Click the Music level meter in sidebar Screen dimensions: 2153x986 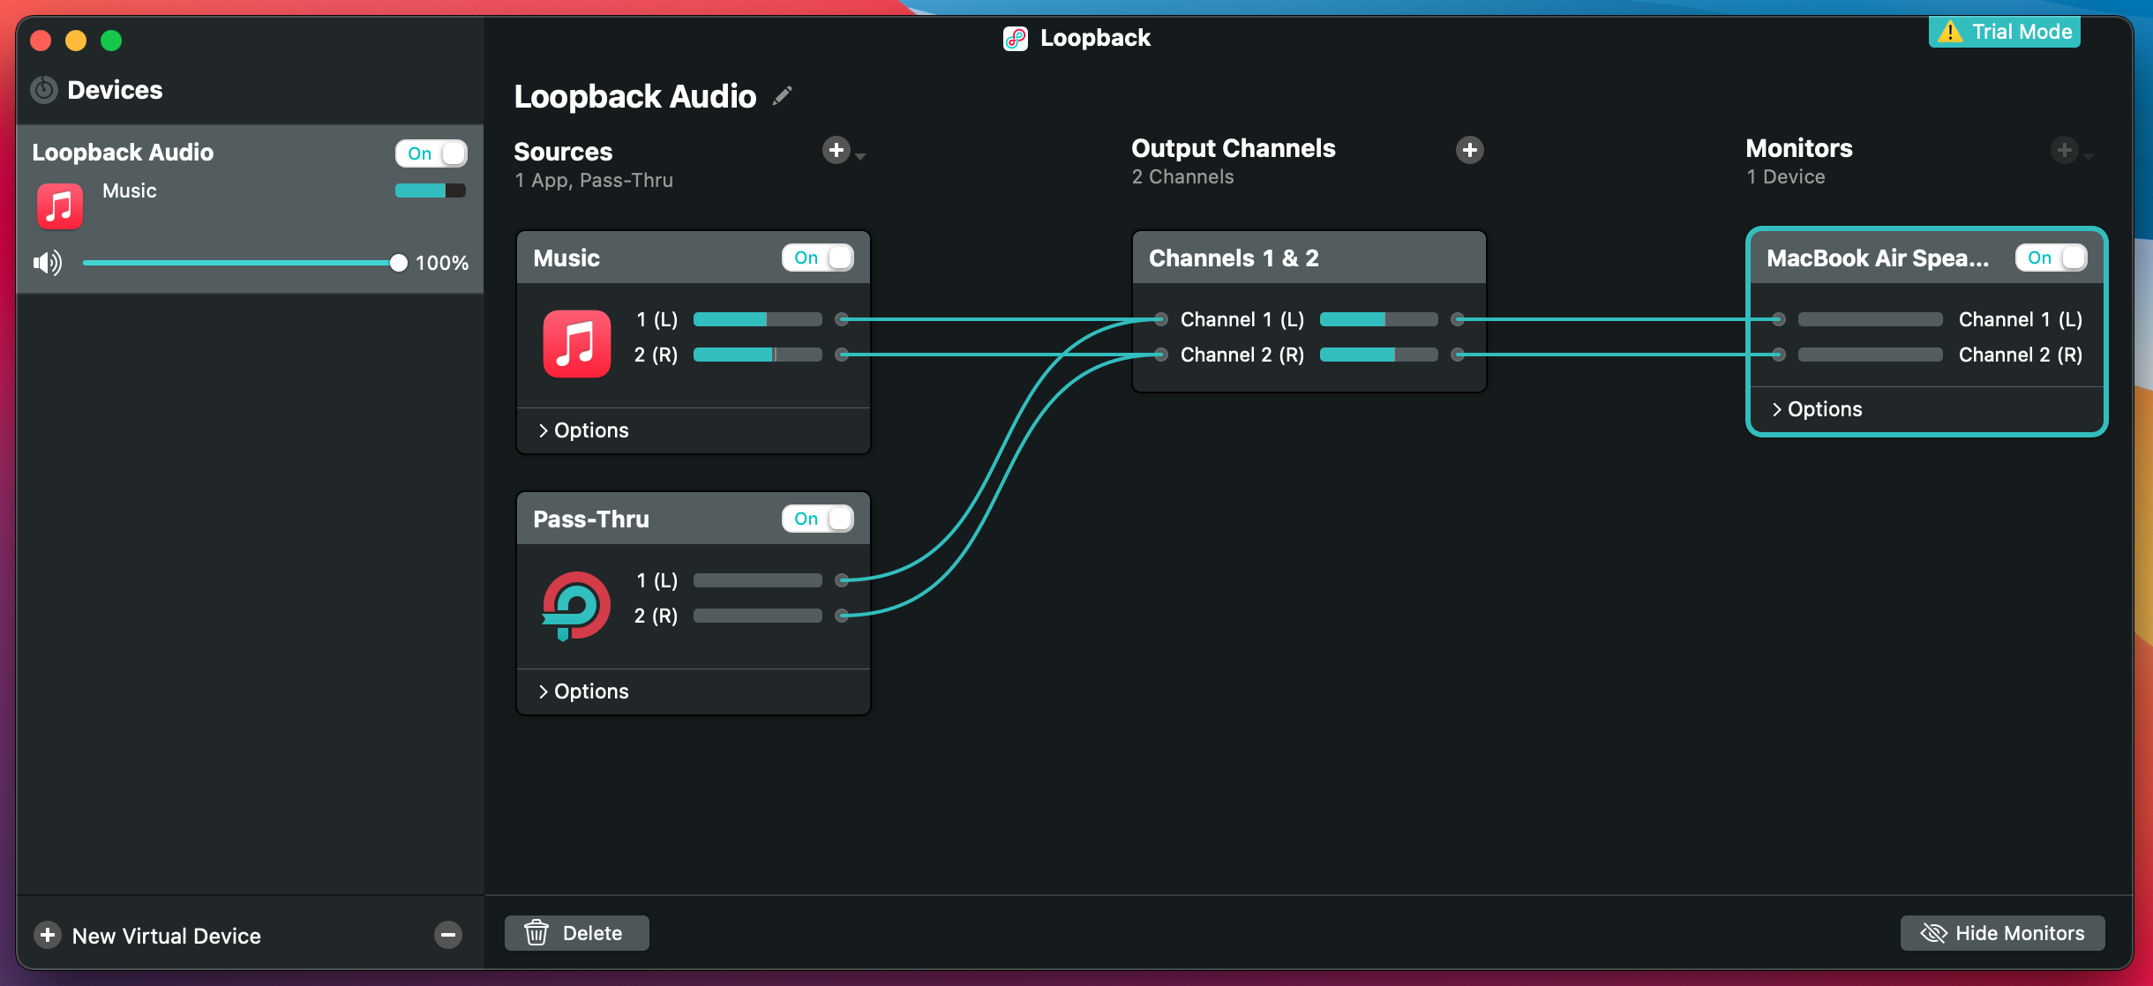coord(431,190)
